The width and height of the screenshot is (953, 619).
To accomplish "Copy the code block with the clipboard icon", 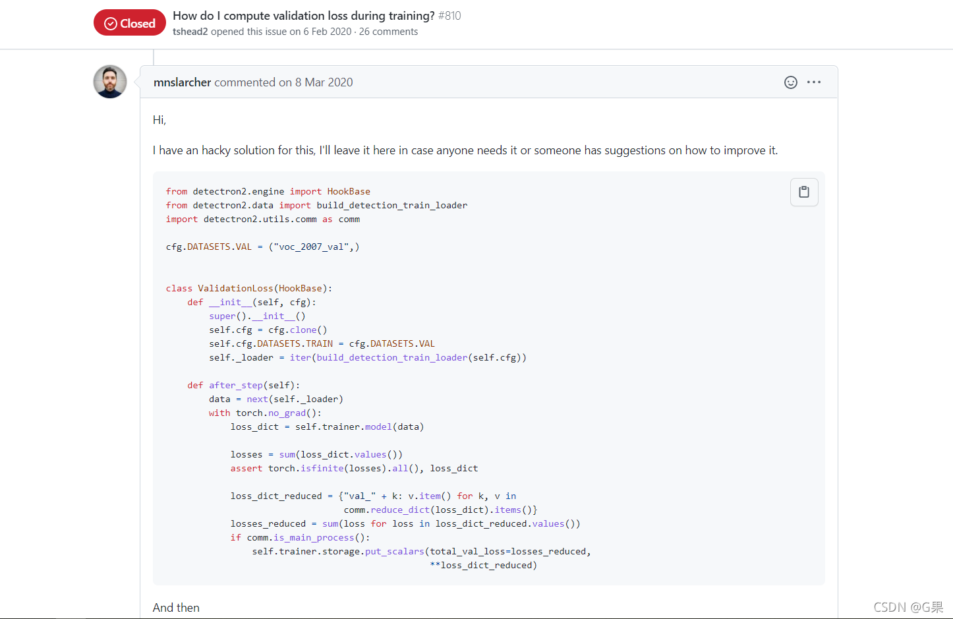I will coord(804,192).
